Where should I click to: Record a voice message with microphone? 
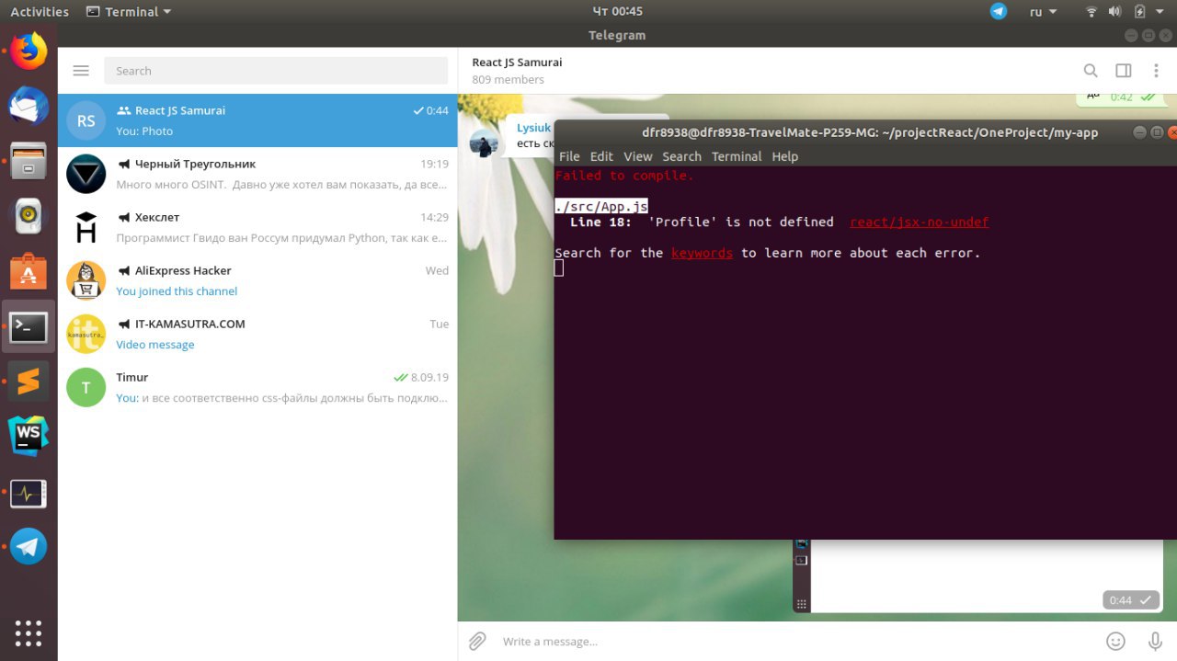tap(1156, 641)
